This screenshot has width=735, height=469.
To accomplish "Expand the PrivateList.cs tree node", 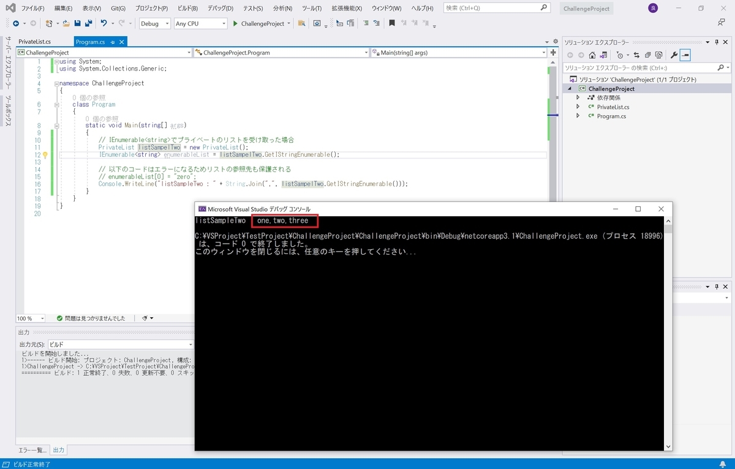I will click(x=578, y=107).
